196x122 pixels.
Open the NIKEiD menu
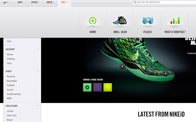(50, 2)
